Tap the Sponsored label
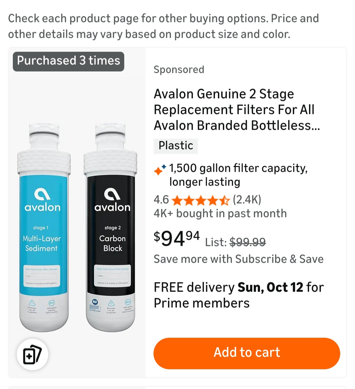Screen dimensions: 355x389 [179, 70]
